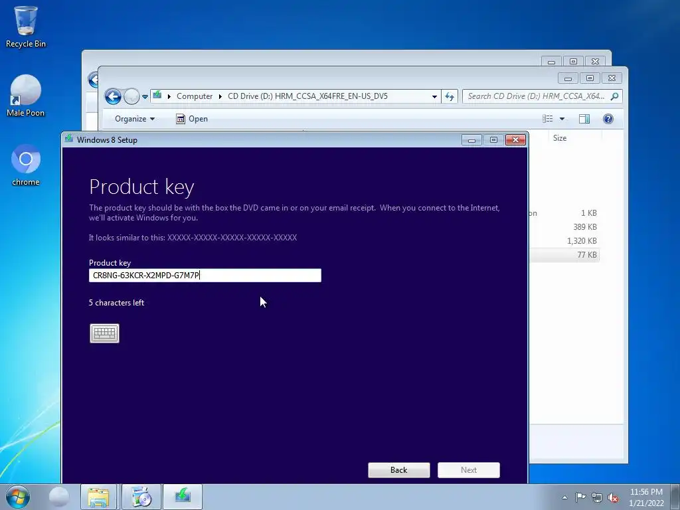Select the file row showing 1 KB
This screenshot has width=680, height=510.
(564, 213)
